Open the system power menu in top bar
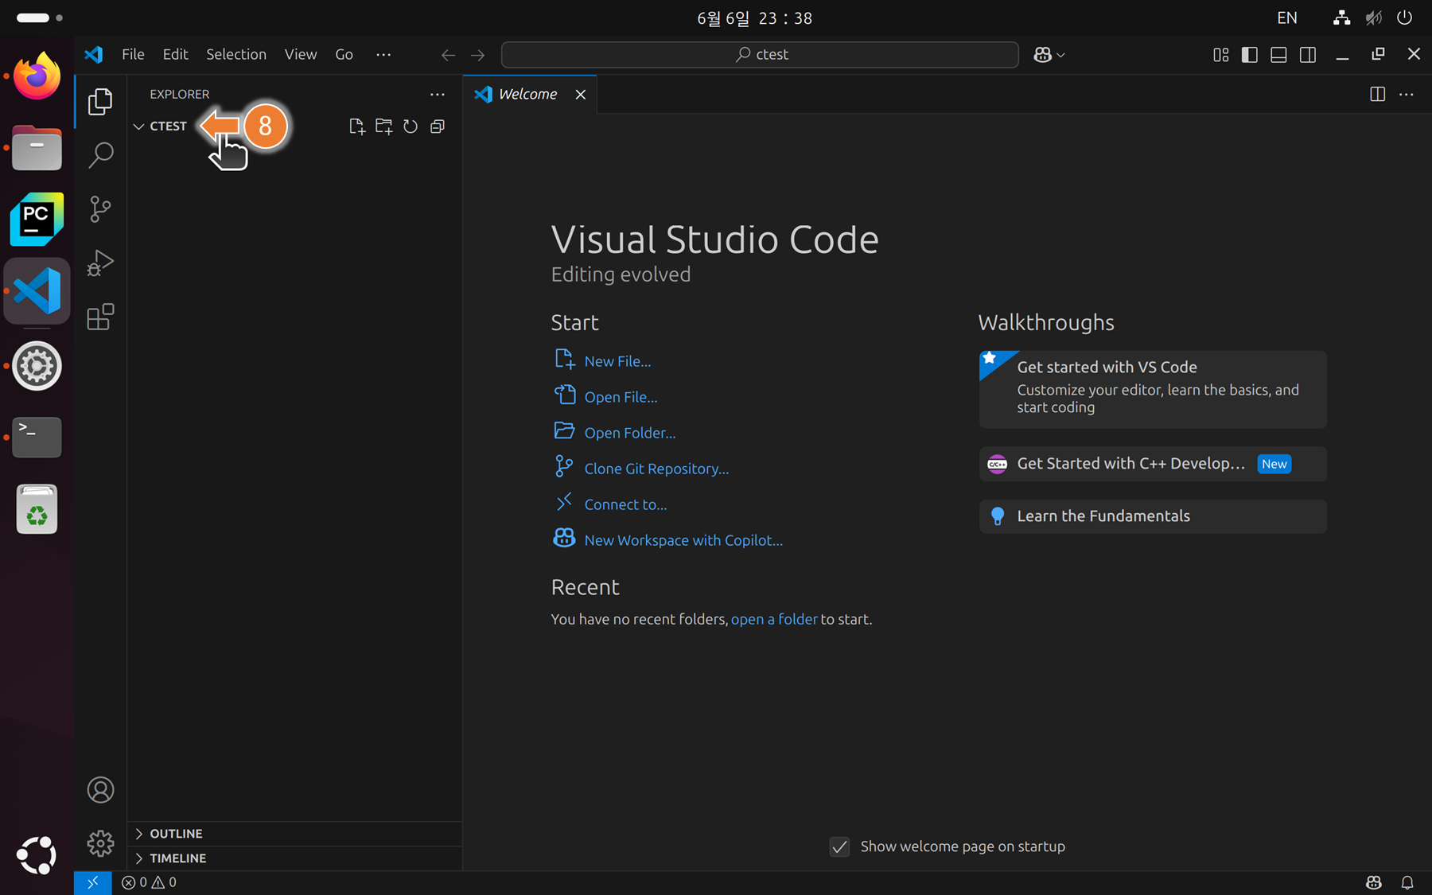Image resolution: width=1432 pixels, height=895 pixels. pyautogui.click(x=1404, y=18)
